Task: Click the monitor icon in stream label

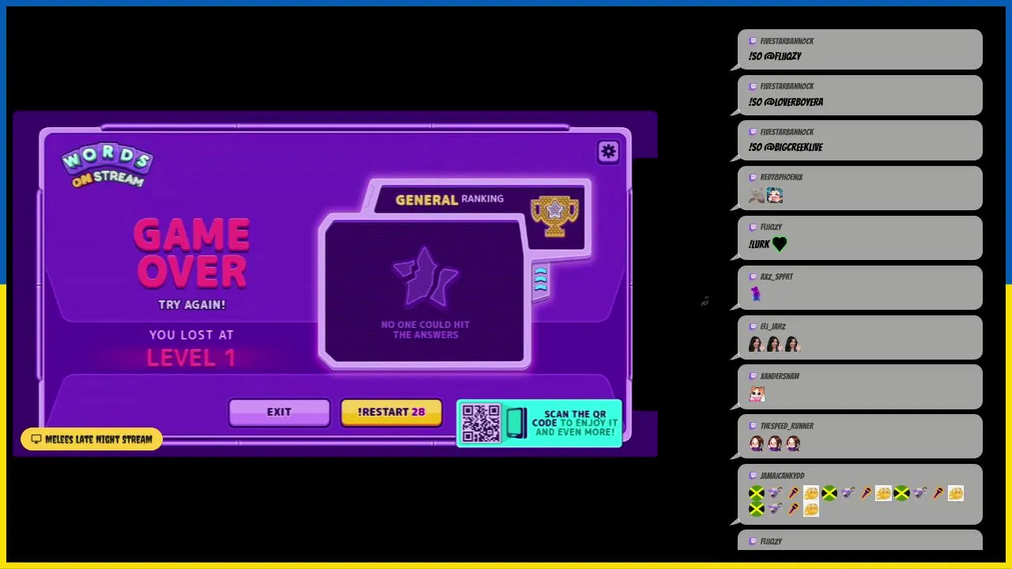Action: (x=36, y=439)
